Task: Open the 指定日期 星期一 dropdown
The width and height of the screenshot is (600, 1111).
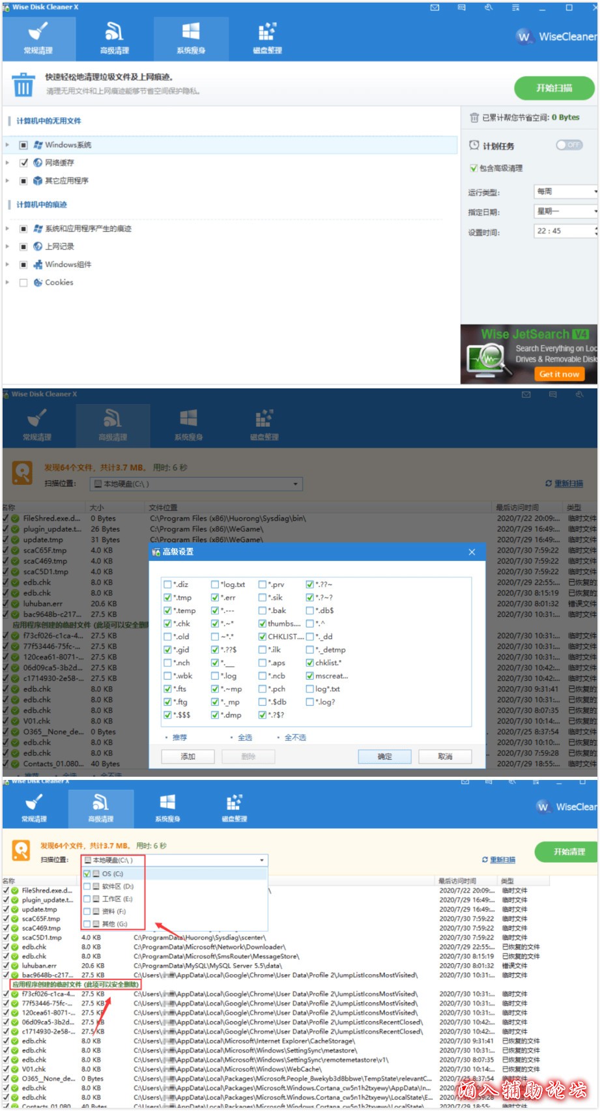Action: pos(565,211)
